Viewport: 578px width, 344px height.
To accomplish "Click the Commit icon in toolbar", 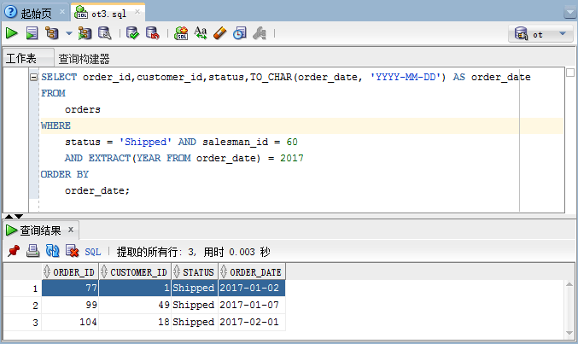I will click(x=132, y=33).
